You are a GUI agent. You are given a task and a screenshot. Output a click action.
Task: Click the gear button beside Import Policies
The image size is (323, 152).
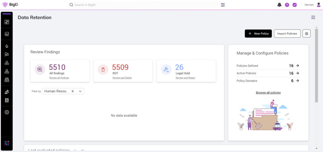306,33
